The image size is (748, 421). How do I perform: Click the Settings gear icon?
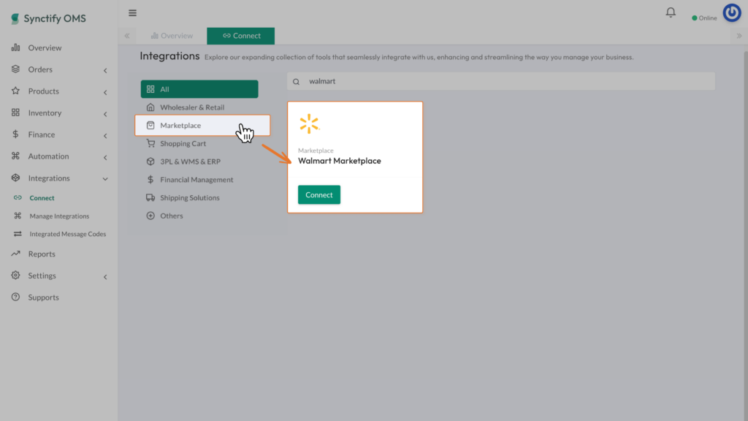(16, 276)
